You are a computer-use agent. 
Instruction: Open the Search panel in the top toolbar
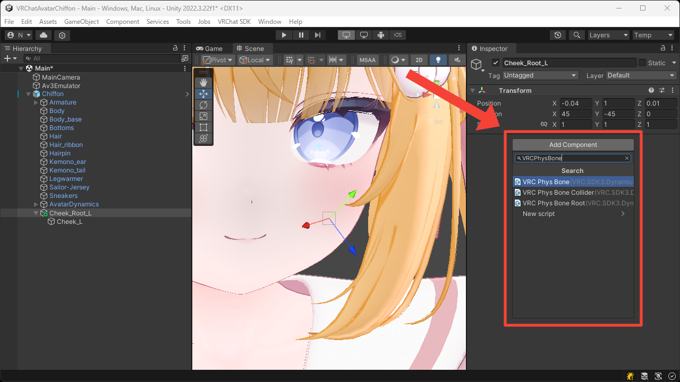pos(577,34)
